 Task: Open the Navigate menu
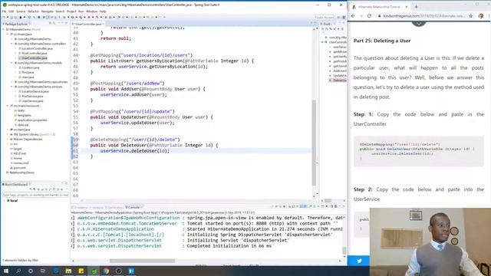[x=48, y=11]
